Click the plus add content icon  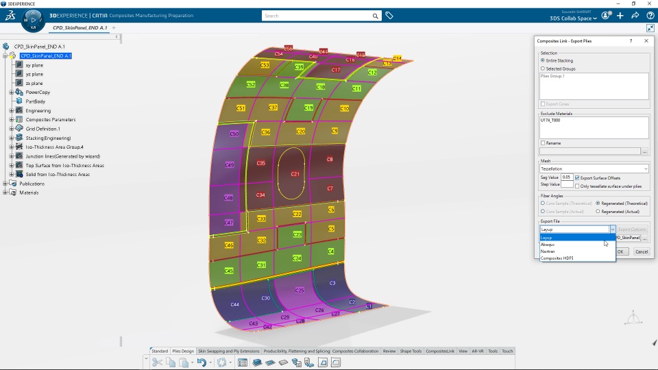620,16
